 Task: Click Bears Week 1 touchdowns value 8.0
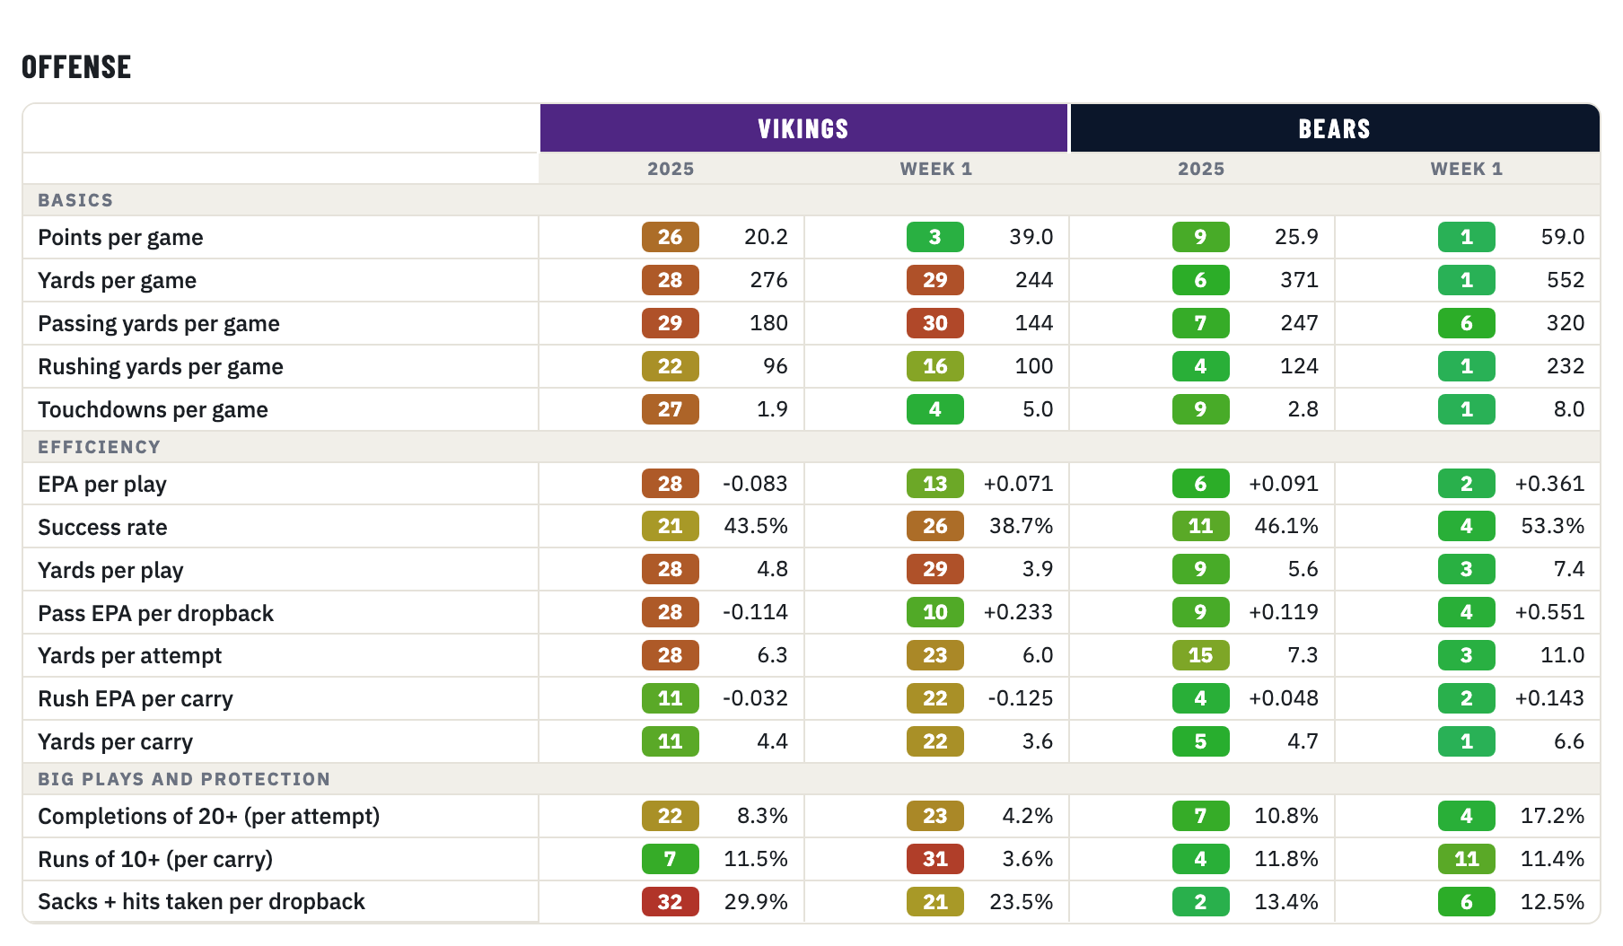click(x=1569, y=409)
